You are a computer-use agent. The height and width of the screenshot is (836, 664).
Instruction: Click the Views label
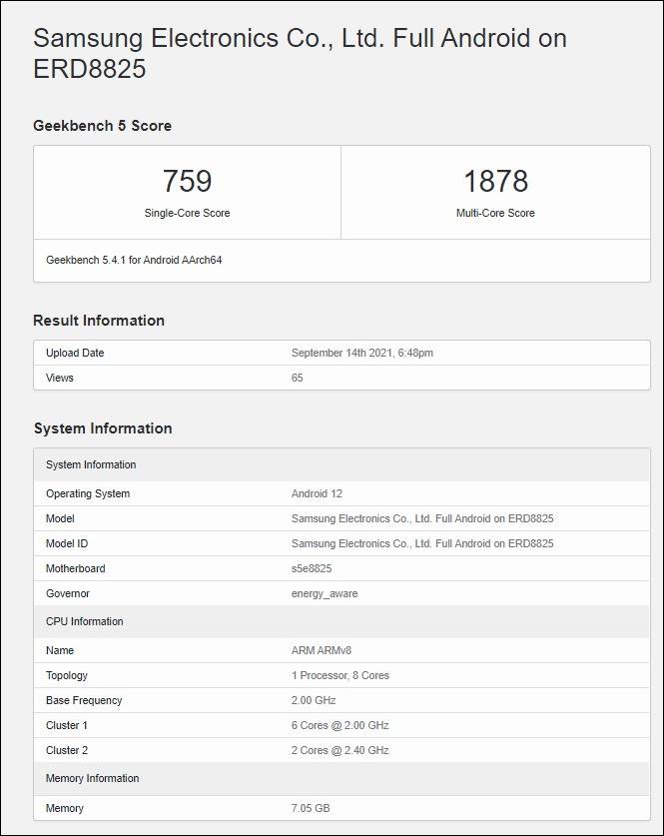pos(60,378)
